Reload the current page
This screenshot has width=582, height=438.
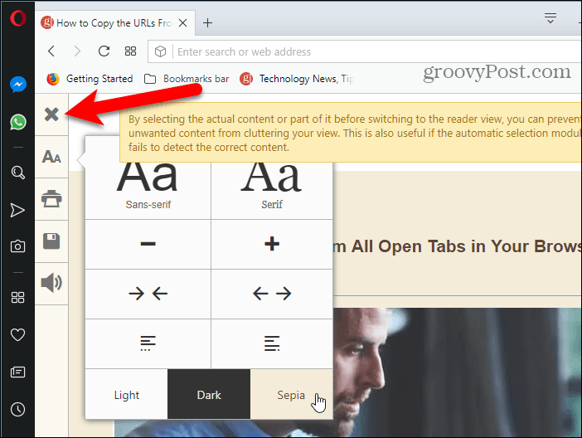[x=104, y=51]
